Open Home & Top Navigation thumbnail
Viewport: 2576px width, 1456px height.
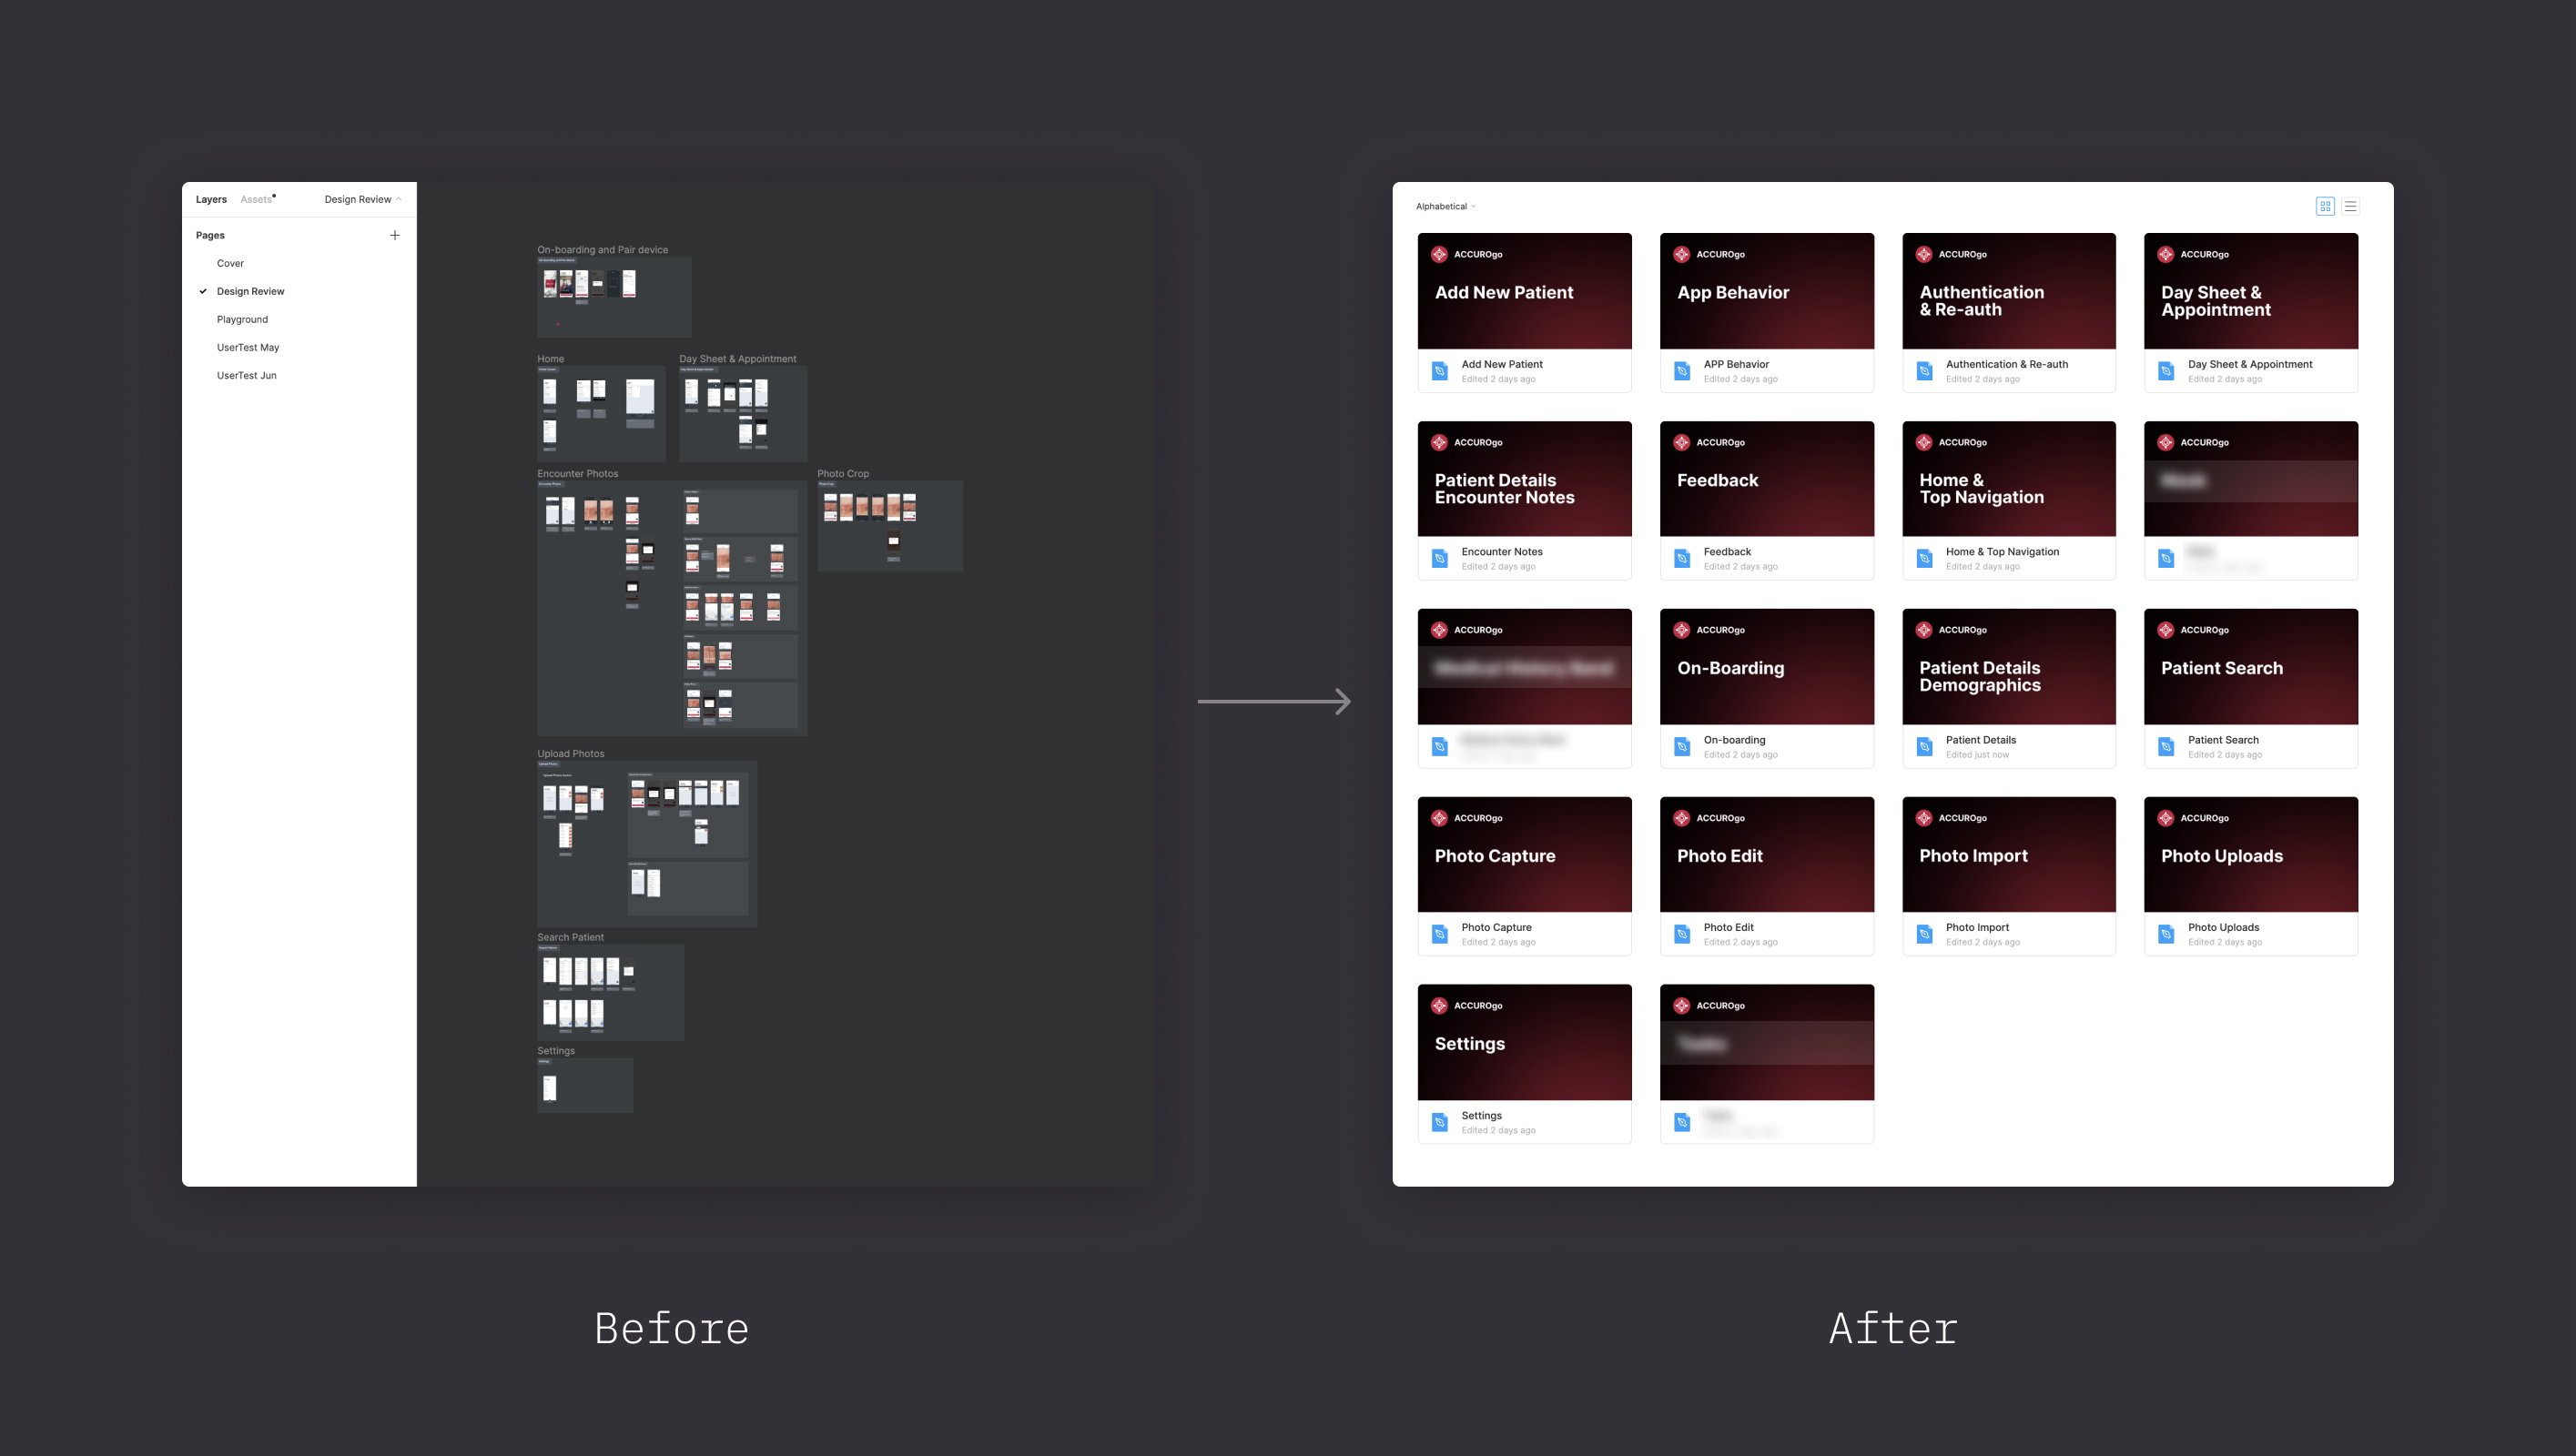pyautogui.click(x=2008, y=479)
